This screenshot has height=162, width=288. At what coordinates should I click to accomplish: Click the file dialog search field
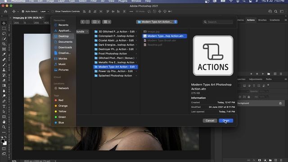(218, 22)
